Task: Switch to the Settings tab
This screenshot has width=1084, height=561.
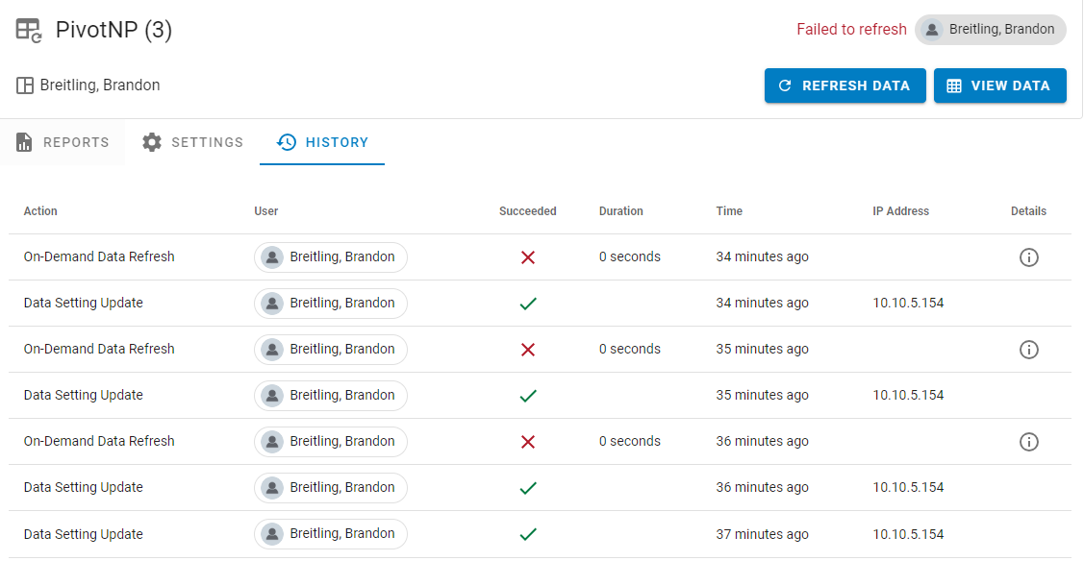Action: click(207, 142)
